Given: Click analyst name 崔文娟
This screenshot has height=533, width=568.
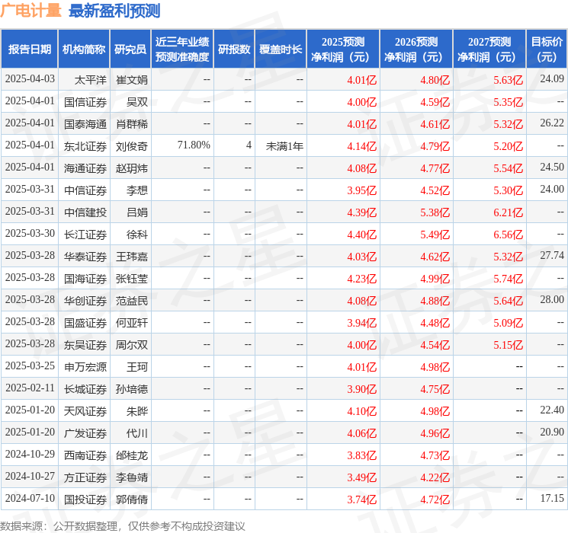Looking at the screenshot, I should point(131,80).
